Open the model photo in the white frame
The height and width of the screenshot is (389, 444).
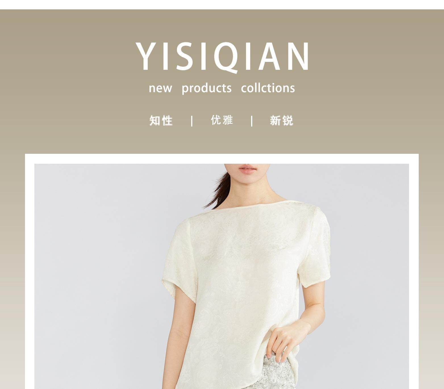tap(222, 276)
